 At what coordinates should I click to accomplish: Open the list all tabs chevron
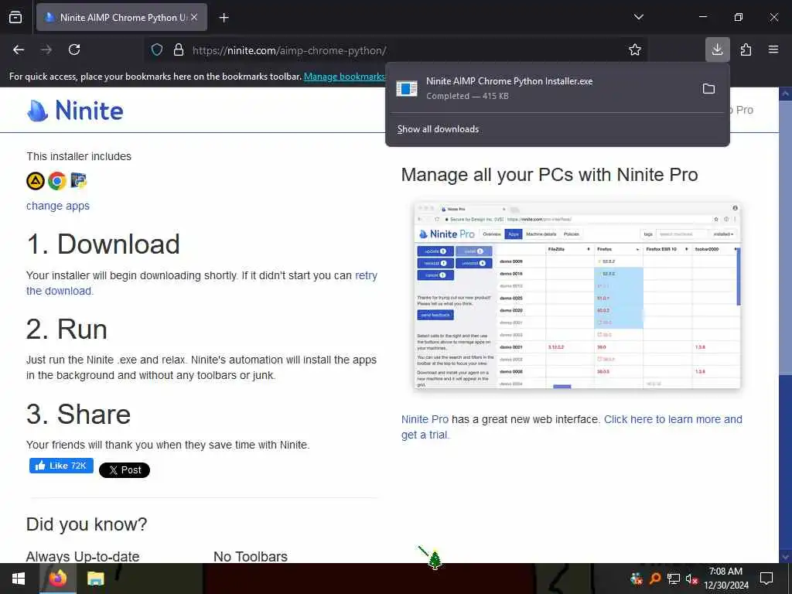[x=638, y=17]
